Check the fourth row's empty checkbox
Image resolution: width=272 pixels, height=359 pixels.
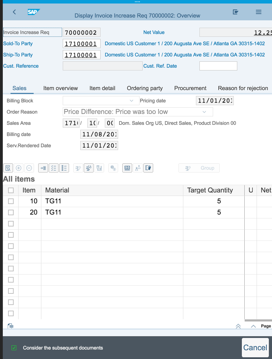11,235
